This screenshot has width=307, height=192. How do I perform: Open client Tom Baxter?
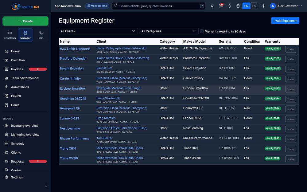pos(104,138)
